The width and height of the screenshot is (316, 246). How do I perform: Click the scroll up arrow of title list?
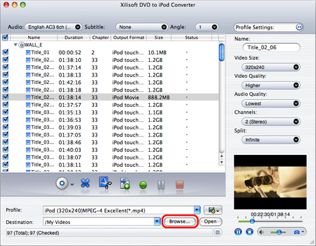pos(221,156)
